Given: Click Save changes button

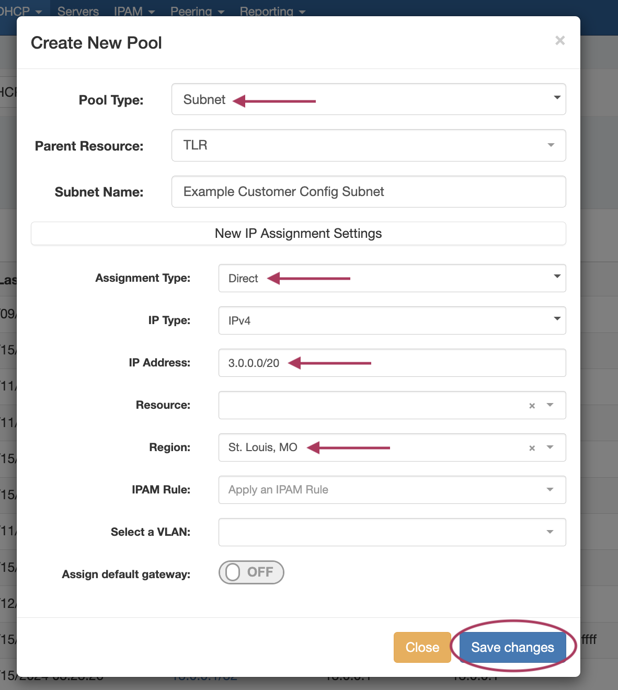Looking at the screenshot, I should point(512,647).
